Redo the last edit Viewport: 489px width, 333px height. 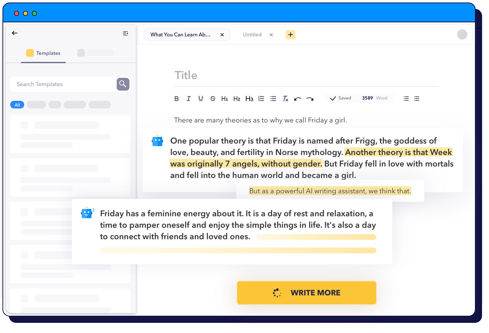click(310, 99)
